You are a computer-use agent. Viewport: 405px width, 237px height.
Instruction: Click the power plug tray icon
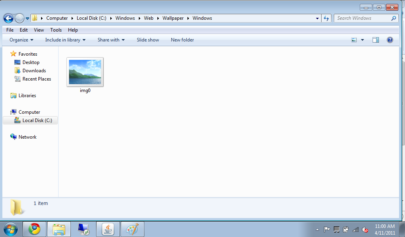pos(346,229)
